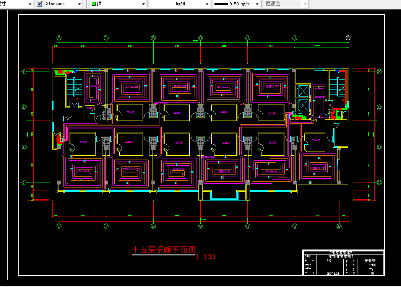Click the green color swatch square
Image resolution: width=401 pixels, height=287 pixels.
[94, 4]
